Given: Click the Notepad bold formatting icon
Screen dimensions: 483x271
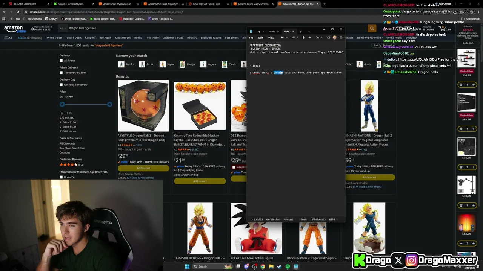Looking at the screenshot, I should pyautogui.click(x=303, y=38).
